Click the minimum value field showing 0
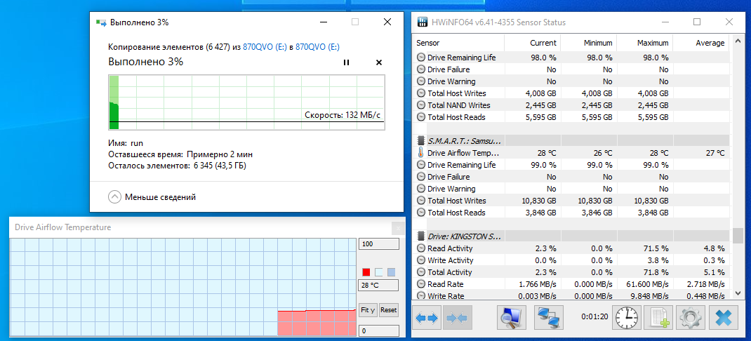Viewport: 751px width, 341px height. (379, 330)
